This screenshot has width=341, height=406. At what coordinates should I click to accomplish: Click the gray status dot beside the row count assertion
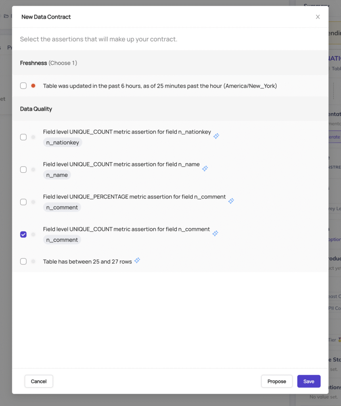[x=33, y=261]
